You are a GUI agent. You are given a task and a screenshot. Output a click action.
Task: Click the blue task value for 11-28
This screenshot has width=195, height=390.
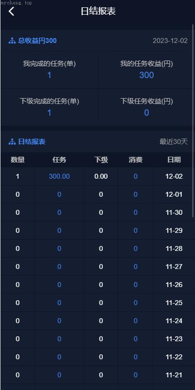tap(59, 248)
